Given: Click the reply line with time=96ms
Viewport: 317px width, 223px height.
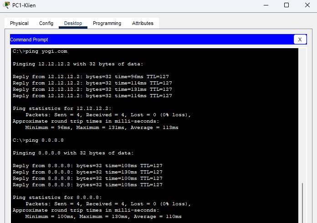Looking at the screenshot, I should pyautogui.click(x=91, y=77).
